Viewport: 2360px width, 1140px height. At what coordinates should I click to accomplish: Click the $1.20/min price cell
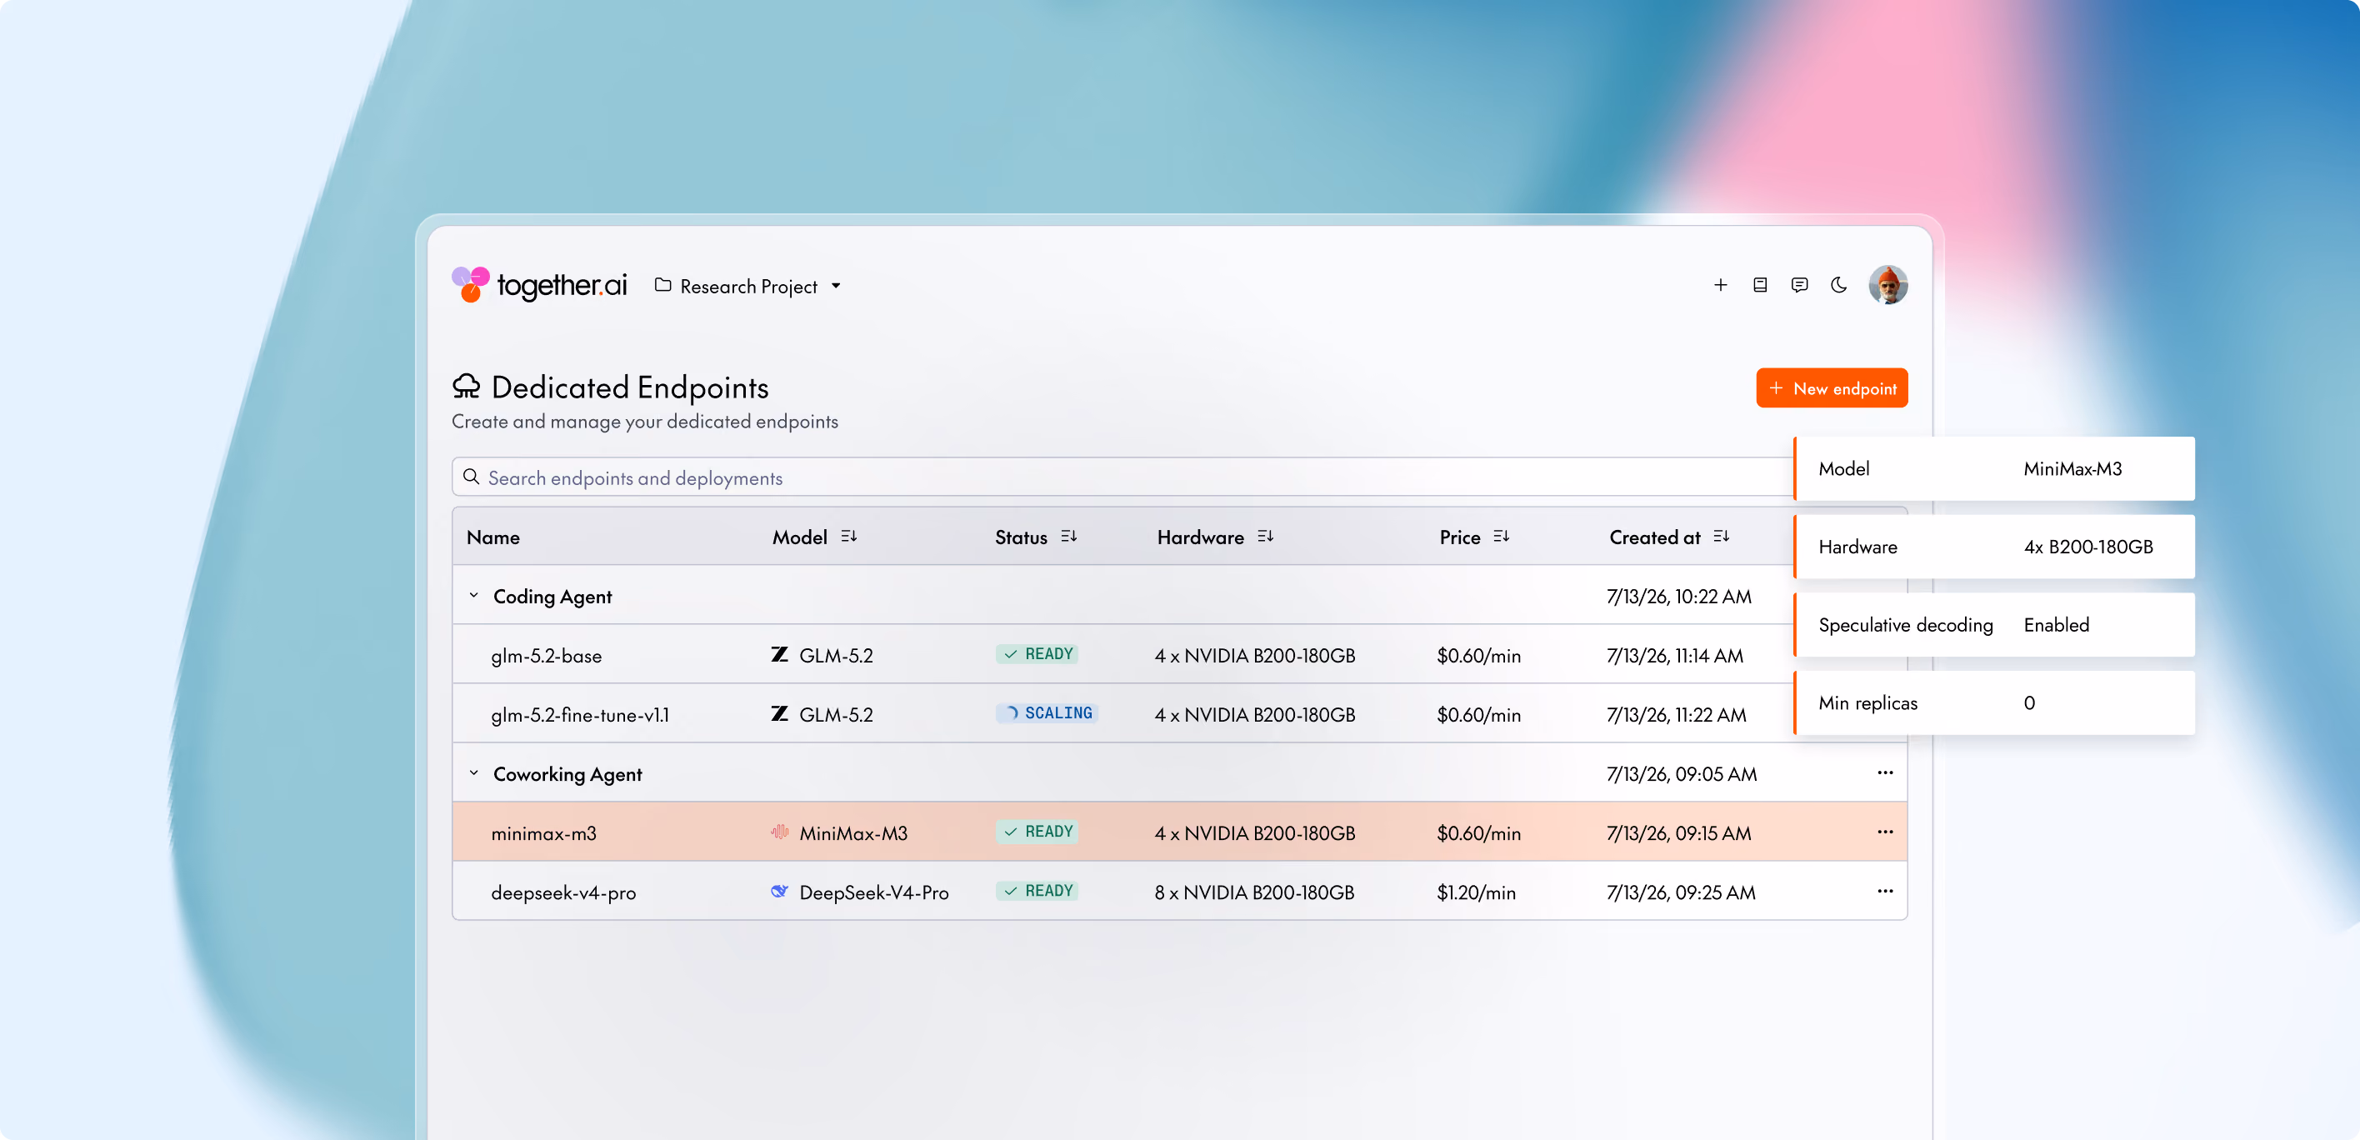pyautogui.click(x=1476, y=892)
